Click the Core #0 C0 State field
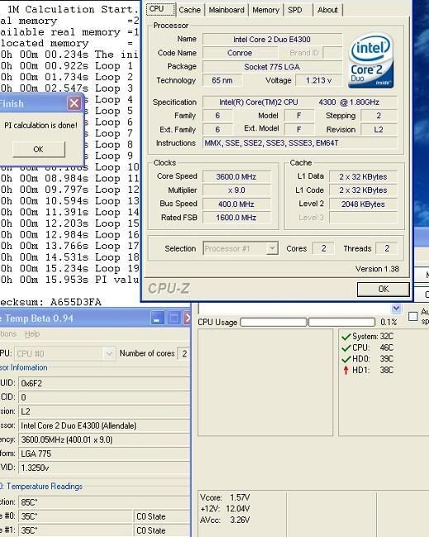429x537 pixels. coord(161,516)
